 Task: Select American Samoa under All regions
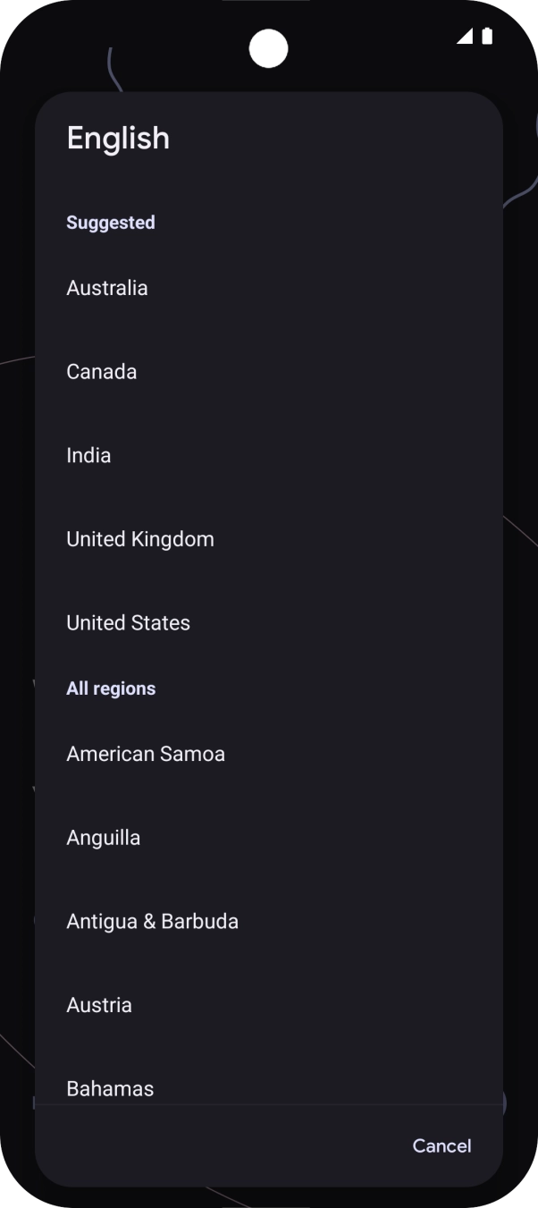click(146, 754)
